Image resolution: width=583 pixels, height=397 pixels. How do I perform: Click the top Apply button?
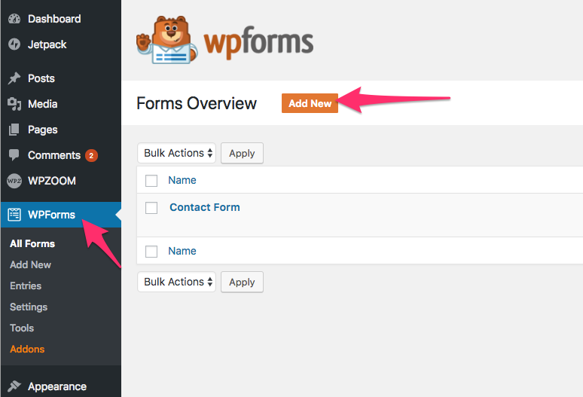[x=242, y=153]
